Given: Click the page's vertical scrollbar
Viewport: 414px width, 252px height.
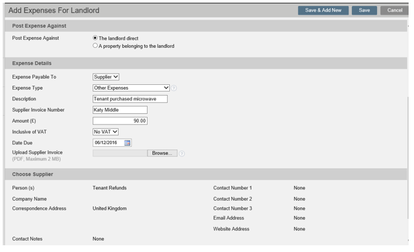Looking at the screenshot, I should pyautogui.click(x=409, y=158).
